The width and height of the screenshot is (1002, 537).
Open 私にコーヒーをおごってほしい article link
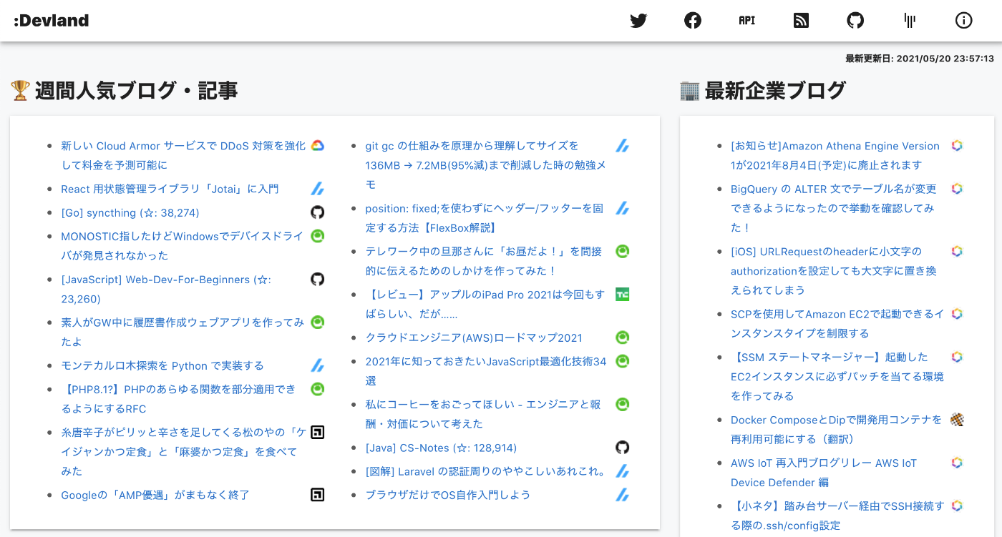[x=483, y=414]
